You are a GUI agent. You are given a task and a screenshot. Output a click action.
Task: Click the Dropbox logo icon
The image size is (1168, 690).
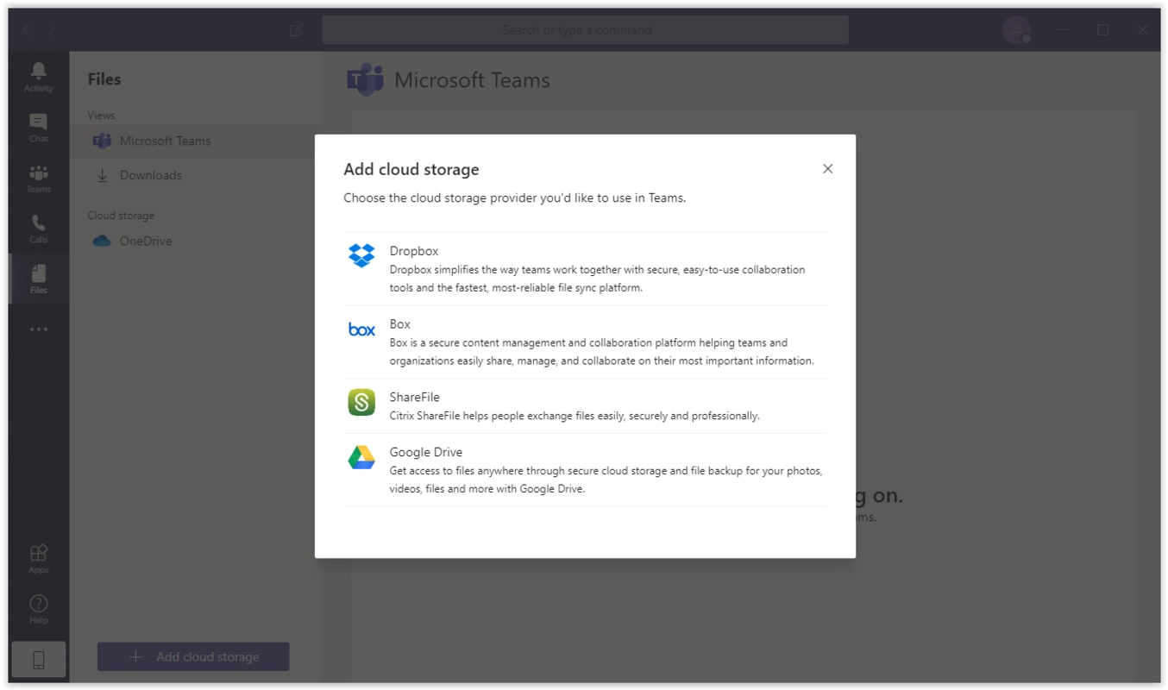click(361, 255)
